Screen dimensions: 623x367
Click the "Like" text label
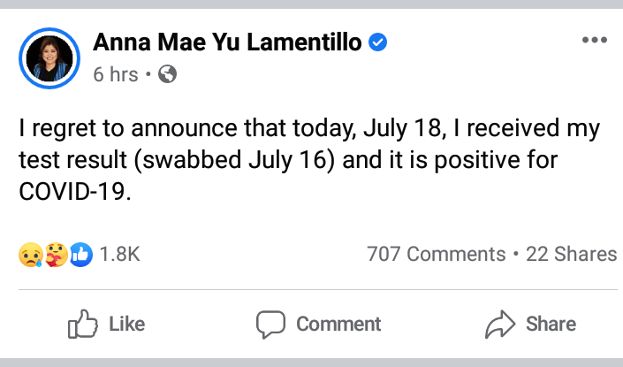[126, 325]
